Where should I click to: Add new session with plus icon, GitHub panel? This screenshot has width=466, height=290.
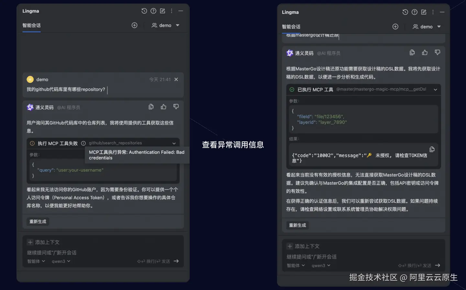(135, 25)
